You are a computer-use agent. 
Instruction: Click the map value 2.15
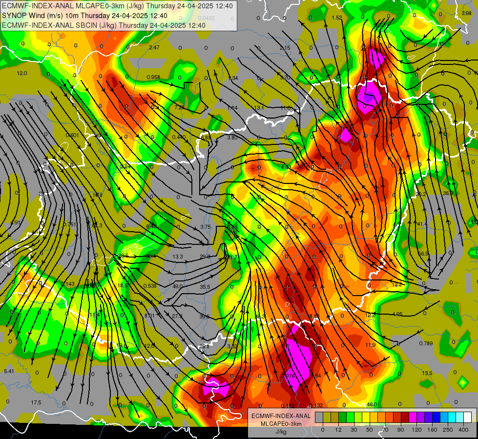[285, 48]
